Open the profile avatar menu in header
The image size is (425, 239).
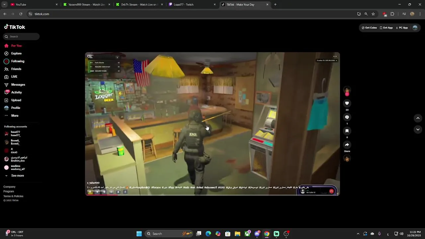415,28
